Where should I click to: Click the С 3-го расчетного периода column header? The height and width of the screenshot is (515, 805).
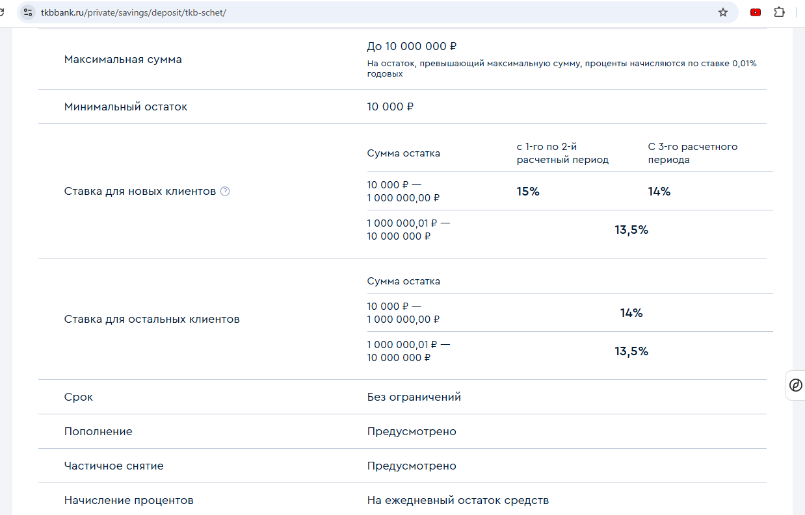click(693, 153)
